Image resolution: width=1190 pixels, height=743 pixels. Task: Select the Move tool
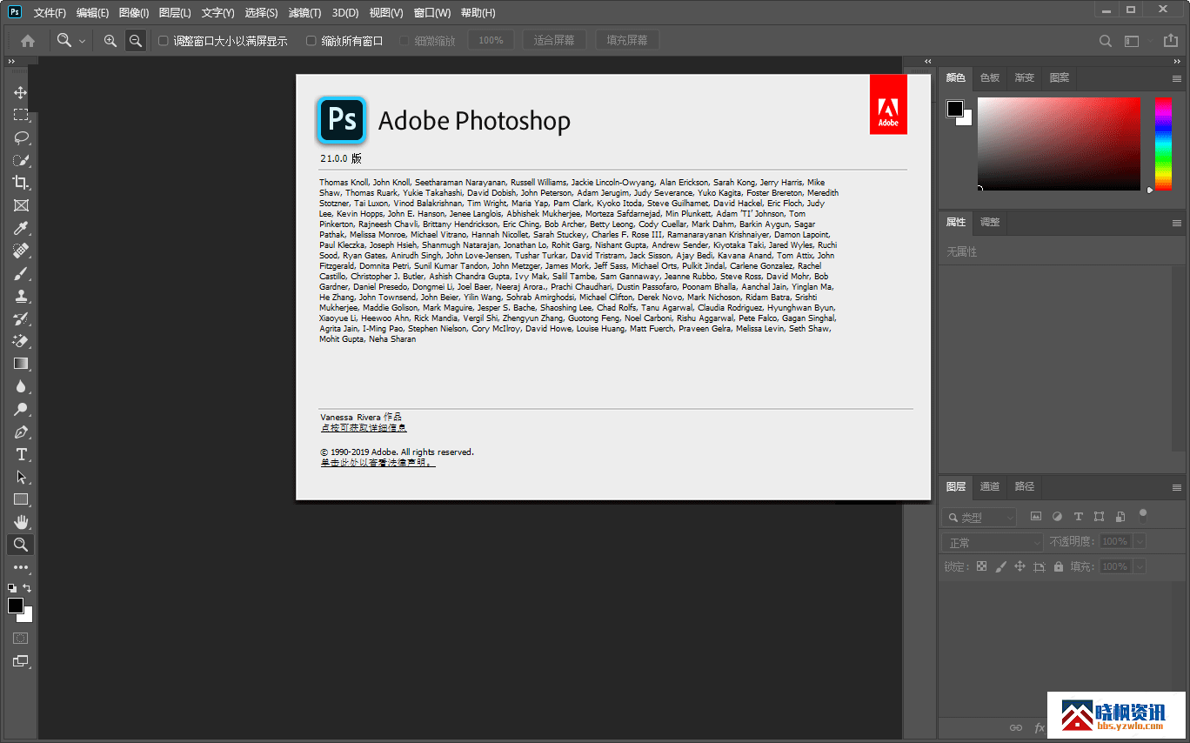(x=20, y=92)
